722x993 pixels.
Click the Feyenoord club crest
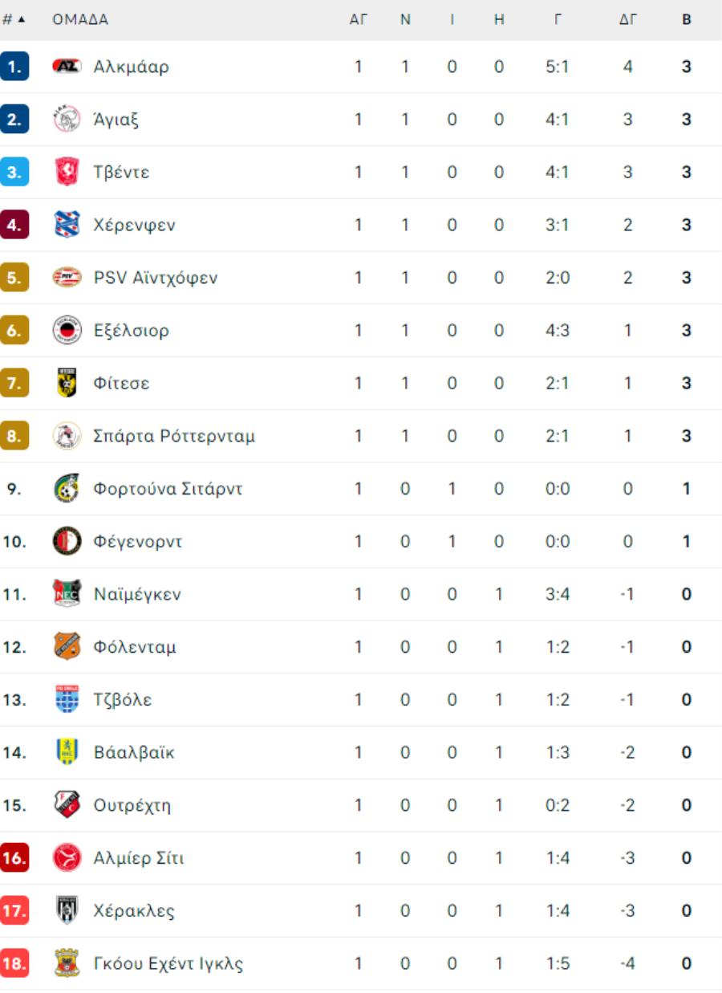[x=67, y=541]
